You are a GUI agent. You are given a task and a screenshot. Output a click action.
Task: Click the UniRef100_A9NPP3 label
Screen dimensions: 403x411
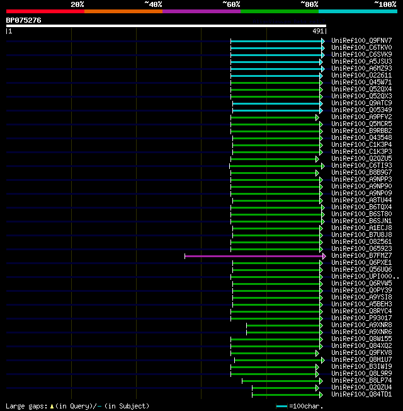[361, 180]
